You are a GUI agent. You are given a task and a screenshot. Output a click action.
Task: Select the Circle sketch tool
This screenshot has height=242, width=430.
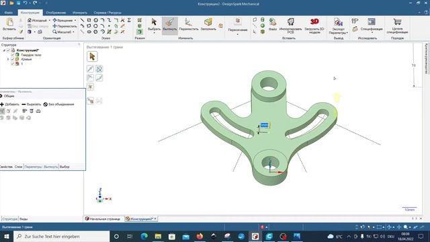click(95, 20)
